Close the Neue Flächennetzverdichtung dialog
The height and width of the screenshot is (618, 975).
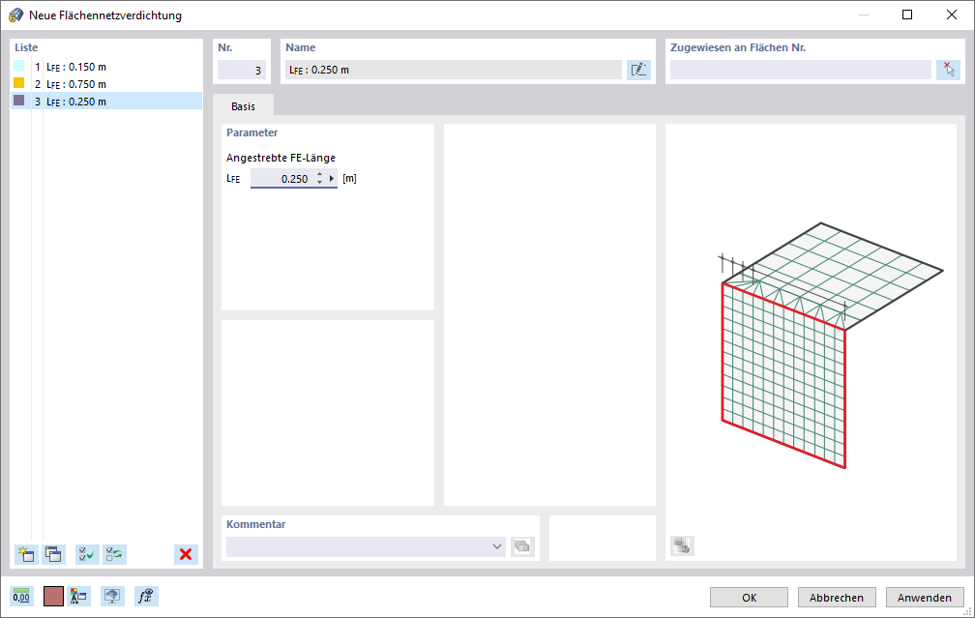coord(952,15)
